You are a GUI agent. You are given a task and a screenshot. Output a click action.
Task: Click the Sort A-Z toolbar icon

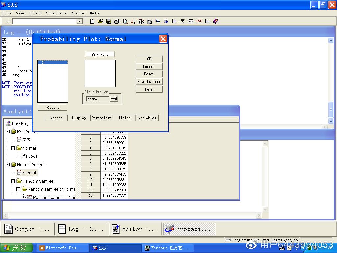(133, 21)
